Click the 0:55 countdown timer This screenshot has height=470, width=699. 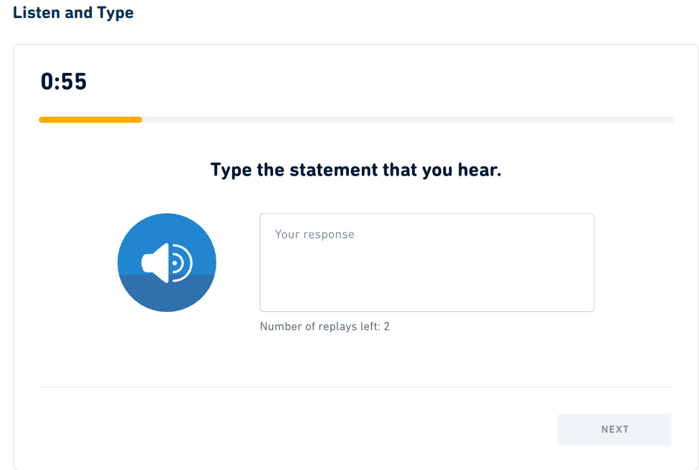[64, 81]
